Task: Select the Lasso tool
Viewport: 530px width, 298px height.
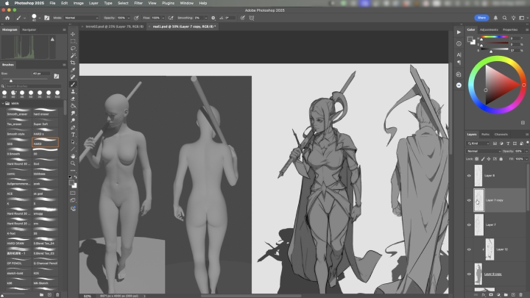Action: [74, 49]
